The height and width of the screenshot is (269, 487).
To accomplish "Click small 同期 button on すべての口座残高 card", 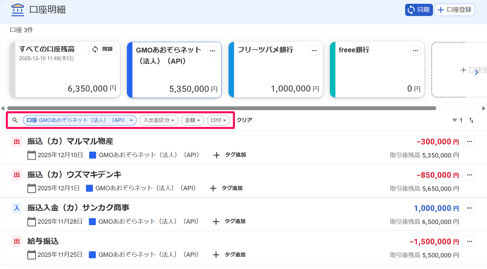I will 102,49.
